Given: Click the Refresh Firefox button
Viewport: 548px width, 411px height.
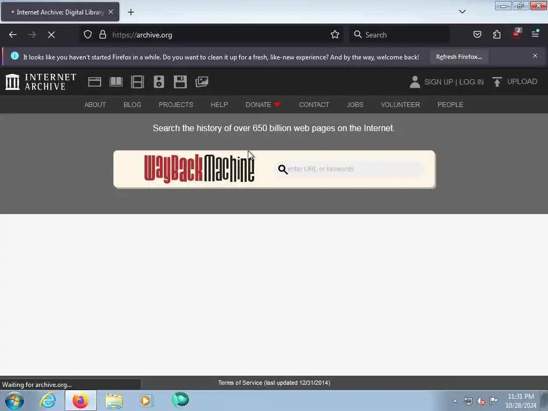Looking at the screenshot, I should tap(459, 57).
